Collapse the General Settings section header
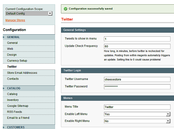 click(117, 30)
